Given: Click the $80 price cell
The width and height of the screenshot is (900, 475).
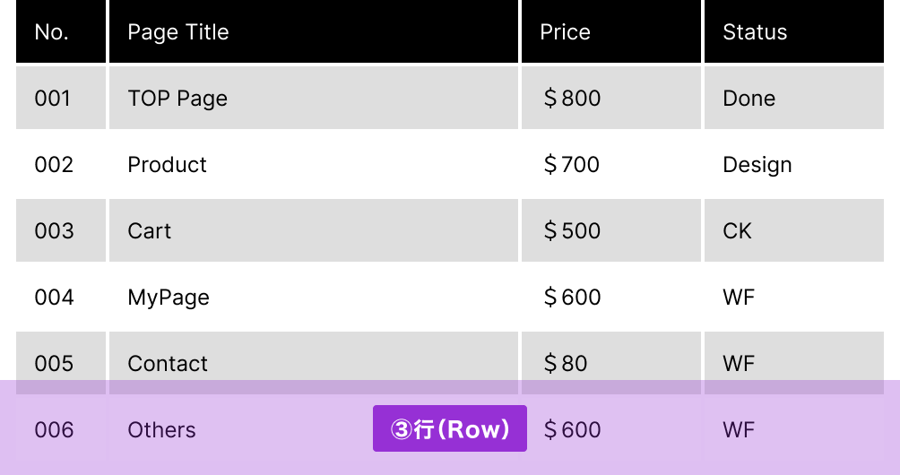Looking at the screenshot, I should point(567,363).
